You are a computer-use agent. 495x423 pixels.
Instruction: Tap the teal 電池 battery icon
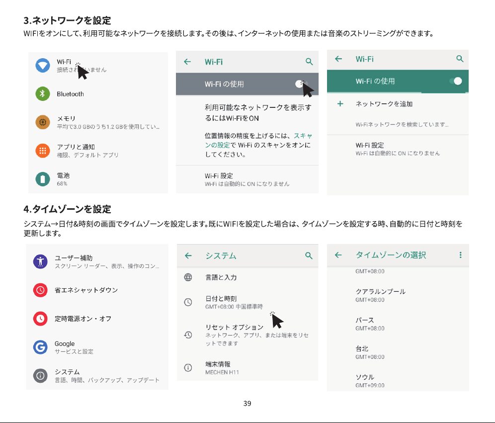click(43, 179)
